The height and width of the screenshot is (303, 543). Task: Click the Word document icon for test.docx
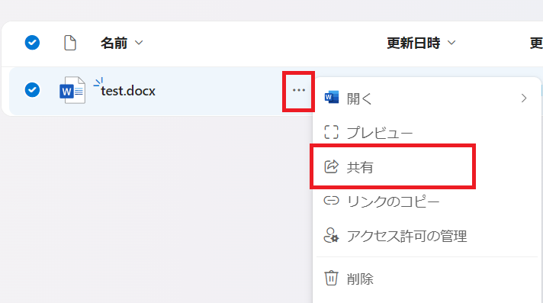pos(72,90)
